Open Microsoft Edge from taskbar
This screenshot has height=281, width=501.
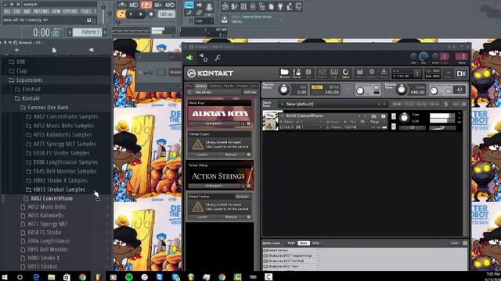(36, 277)
